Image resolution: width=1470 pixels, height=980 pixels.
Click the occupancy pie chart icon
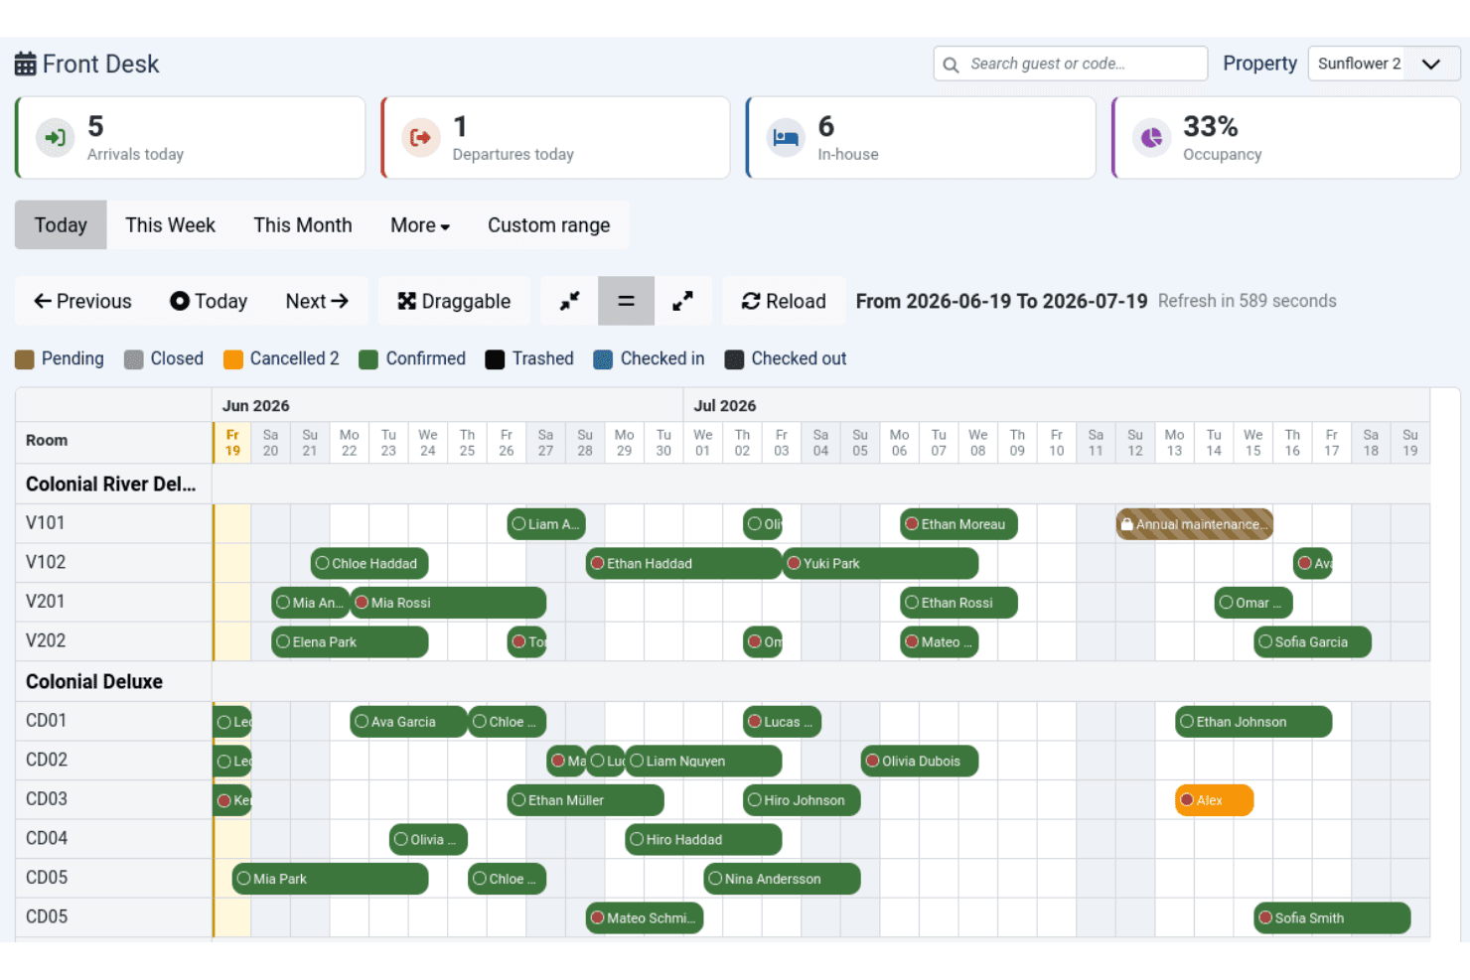click(x=1151, y=138)
